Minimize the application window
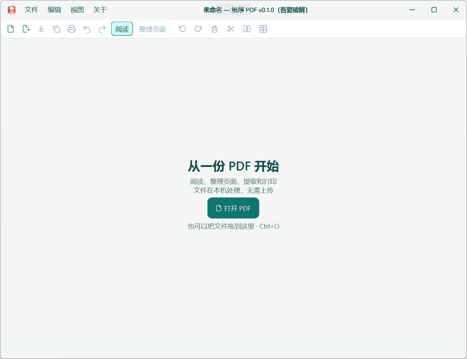 tap(412, 10)
